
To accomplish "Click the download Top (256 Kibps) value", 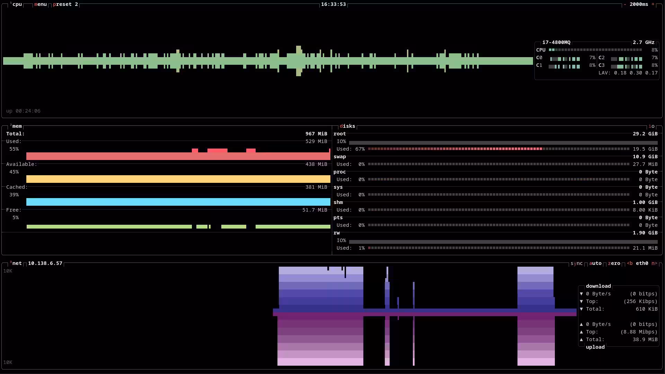I will pyautogui.click(x=640, y=301).
